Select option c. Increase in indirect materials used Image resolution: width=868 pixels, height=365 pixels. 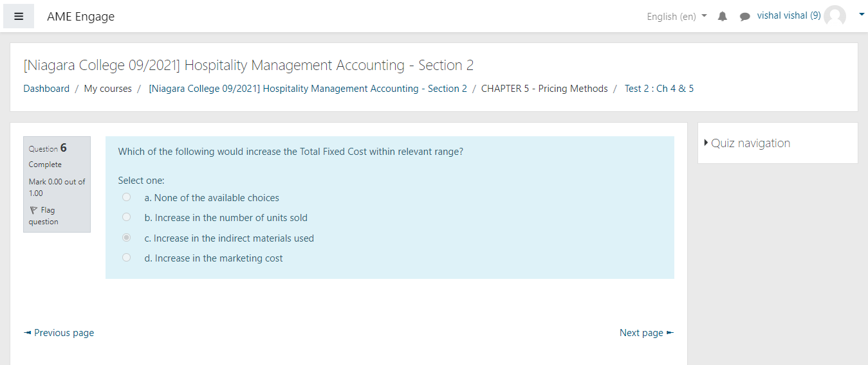click(x=126, y=238)
